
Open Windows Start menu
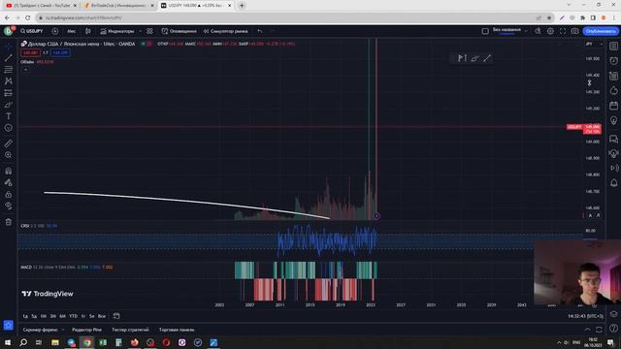pos(8,342)
